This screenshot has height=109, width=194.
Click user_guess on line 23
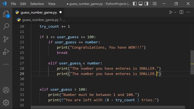coord(65,42)
